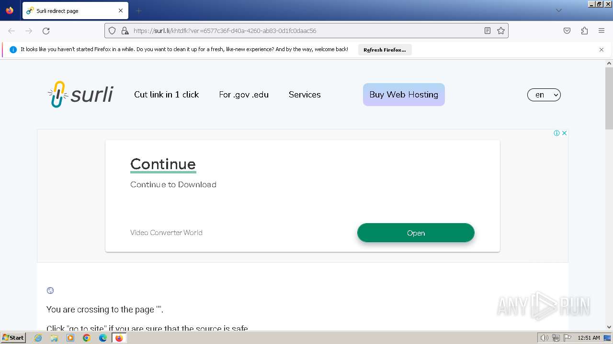Open For .gov .edu menu item
This screenshot has height=344, width=613.
(244, 95)
